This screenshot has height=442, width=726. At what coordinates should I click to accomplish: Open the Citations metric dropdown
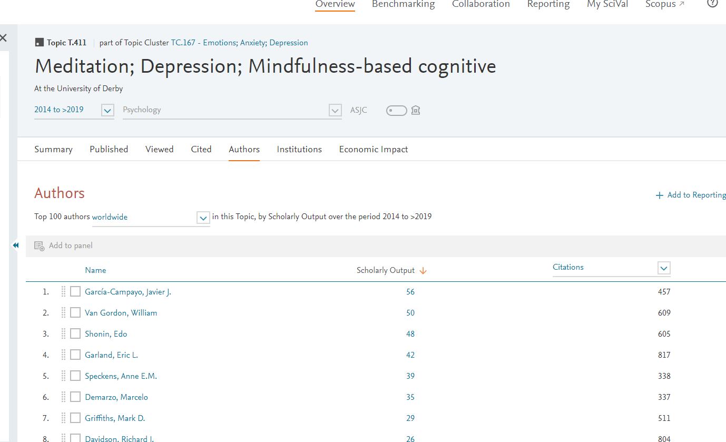pos(663,268)
